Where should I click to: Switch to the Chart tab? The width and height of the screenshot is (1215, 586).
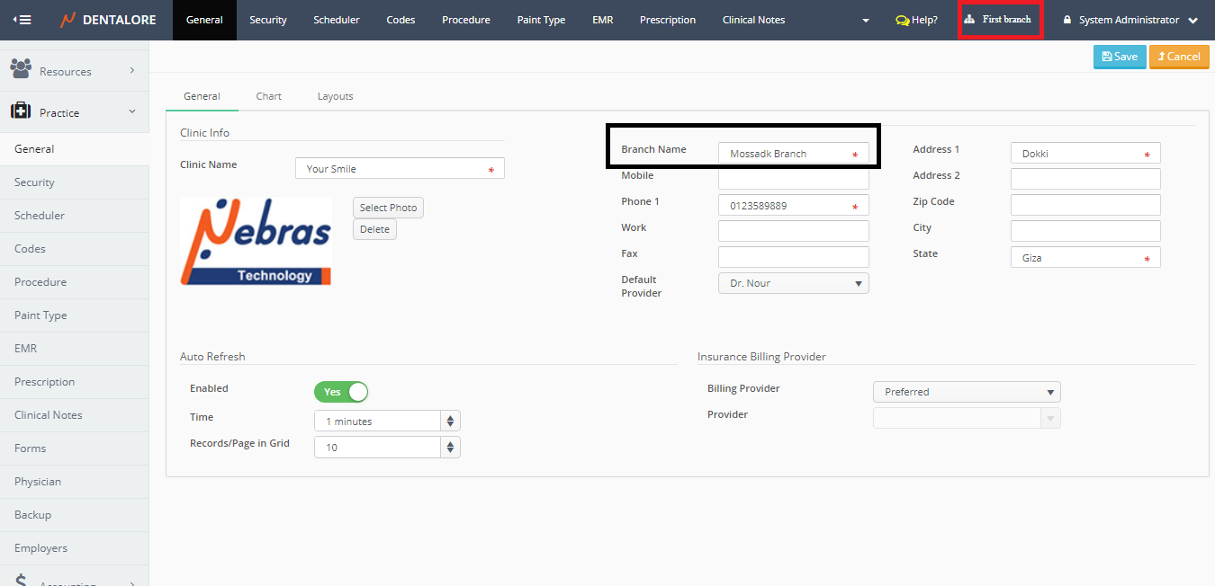point(268,96)
